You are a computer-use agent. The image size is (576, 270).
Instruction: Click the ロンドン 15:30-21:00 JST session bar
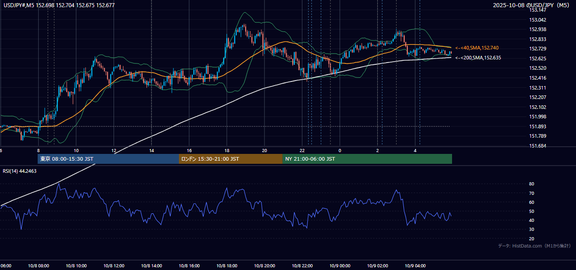231,159
